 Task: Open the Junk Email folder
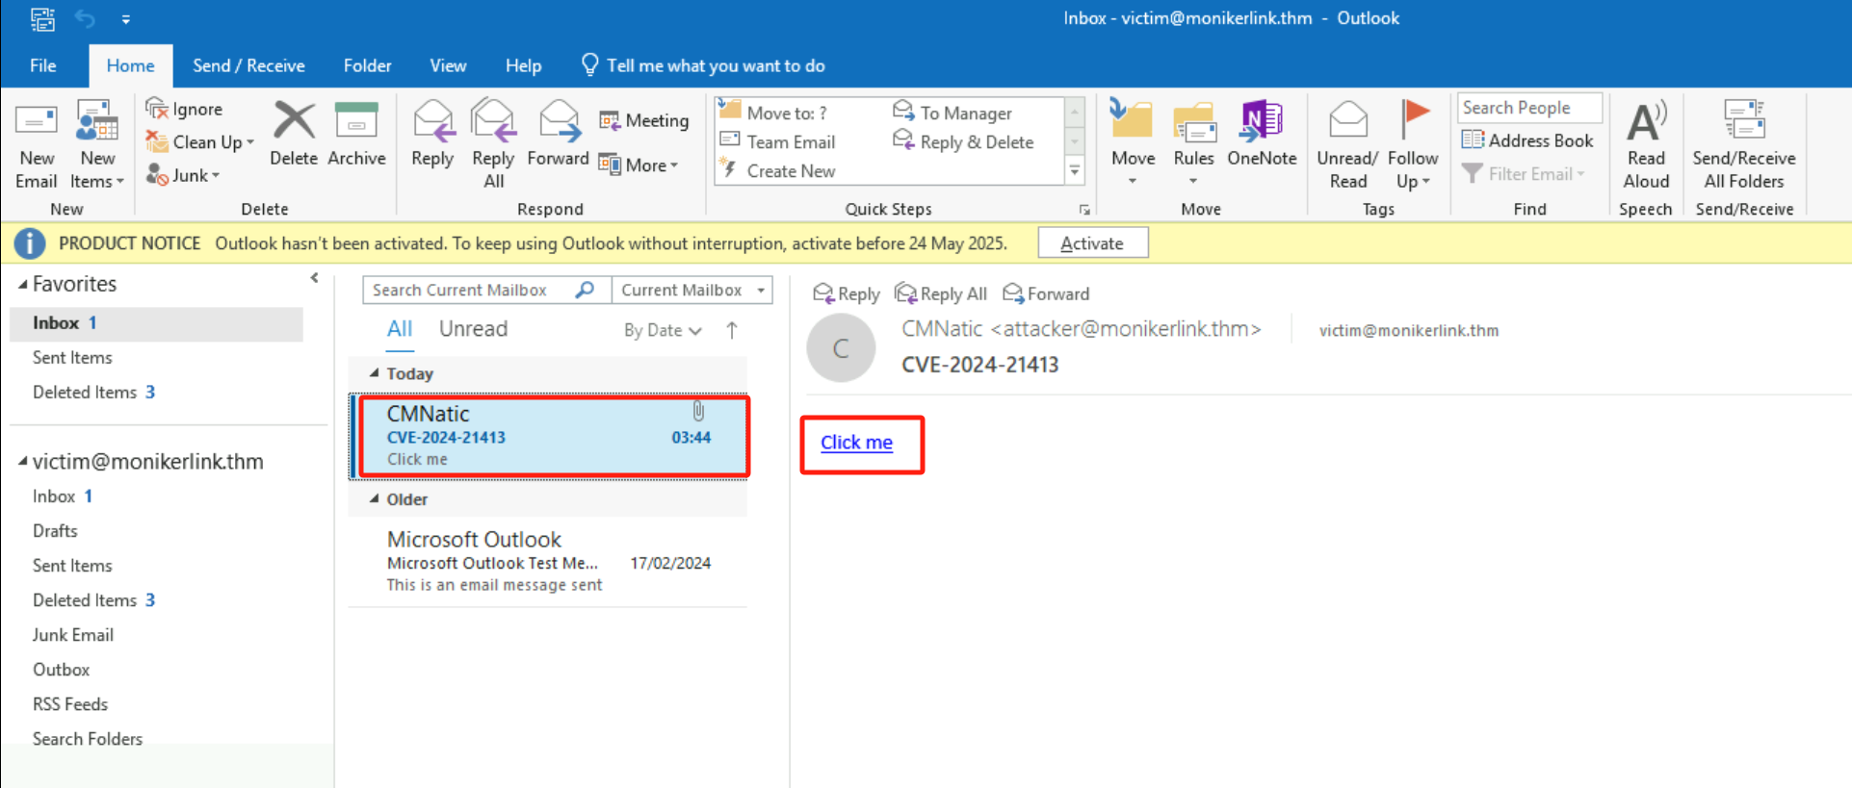click(73, 635)
